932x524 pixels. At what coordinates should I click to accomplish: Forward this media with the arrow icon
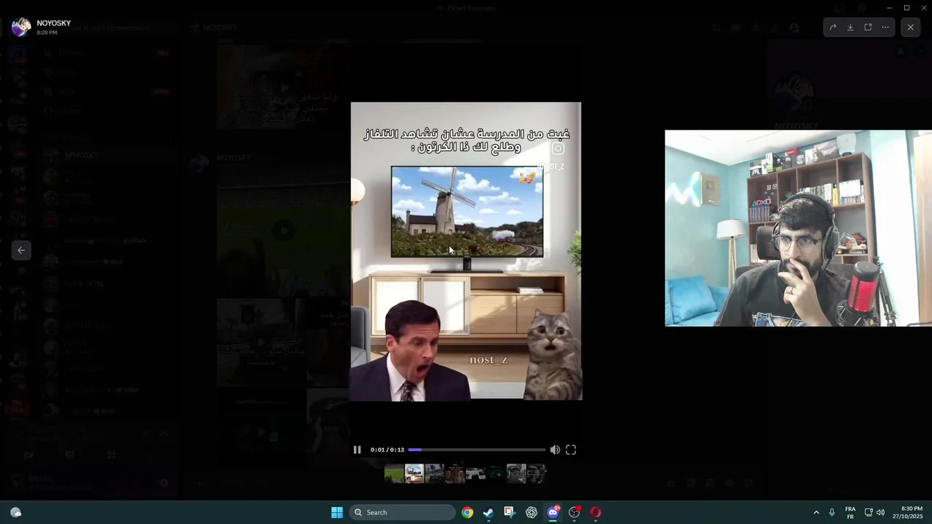pyautogui.click(x=833, y=27)
